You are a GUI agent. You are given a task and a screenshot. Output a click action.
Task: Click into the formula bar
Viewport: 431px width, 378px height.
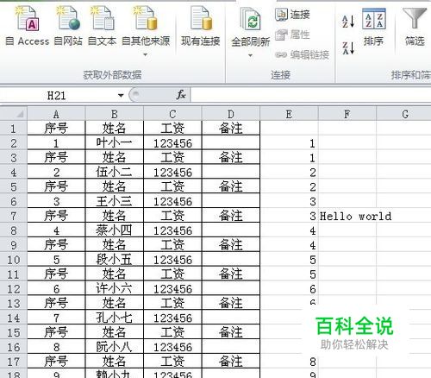(310, 95)
